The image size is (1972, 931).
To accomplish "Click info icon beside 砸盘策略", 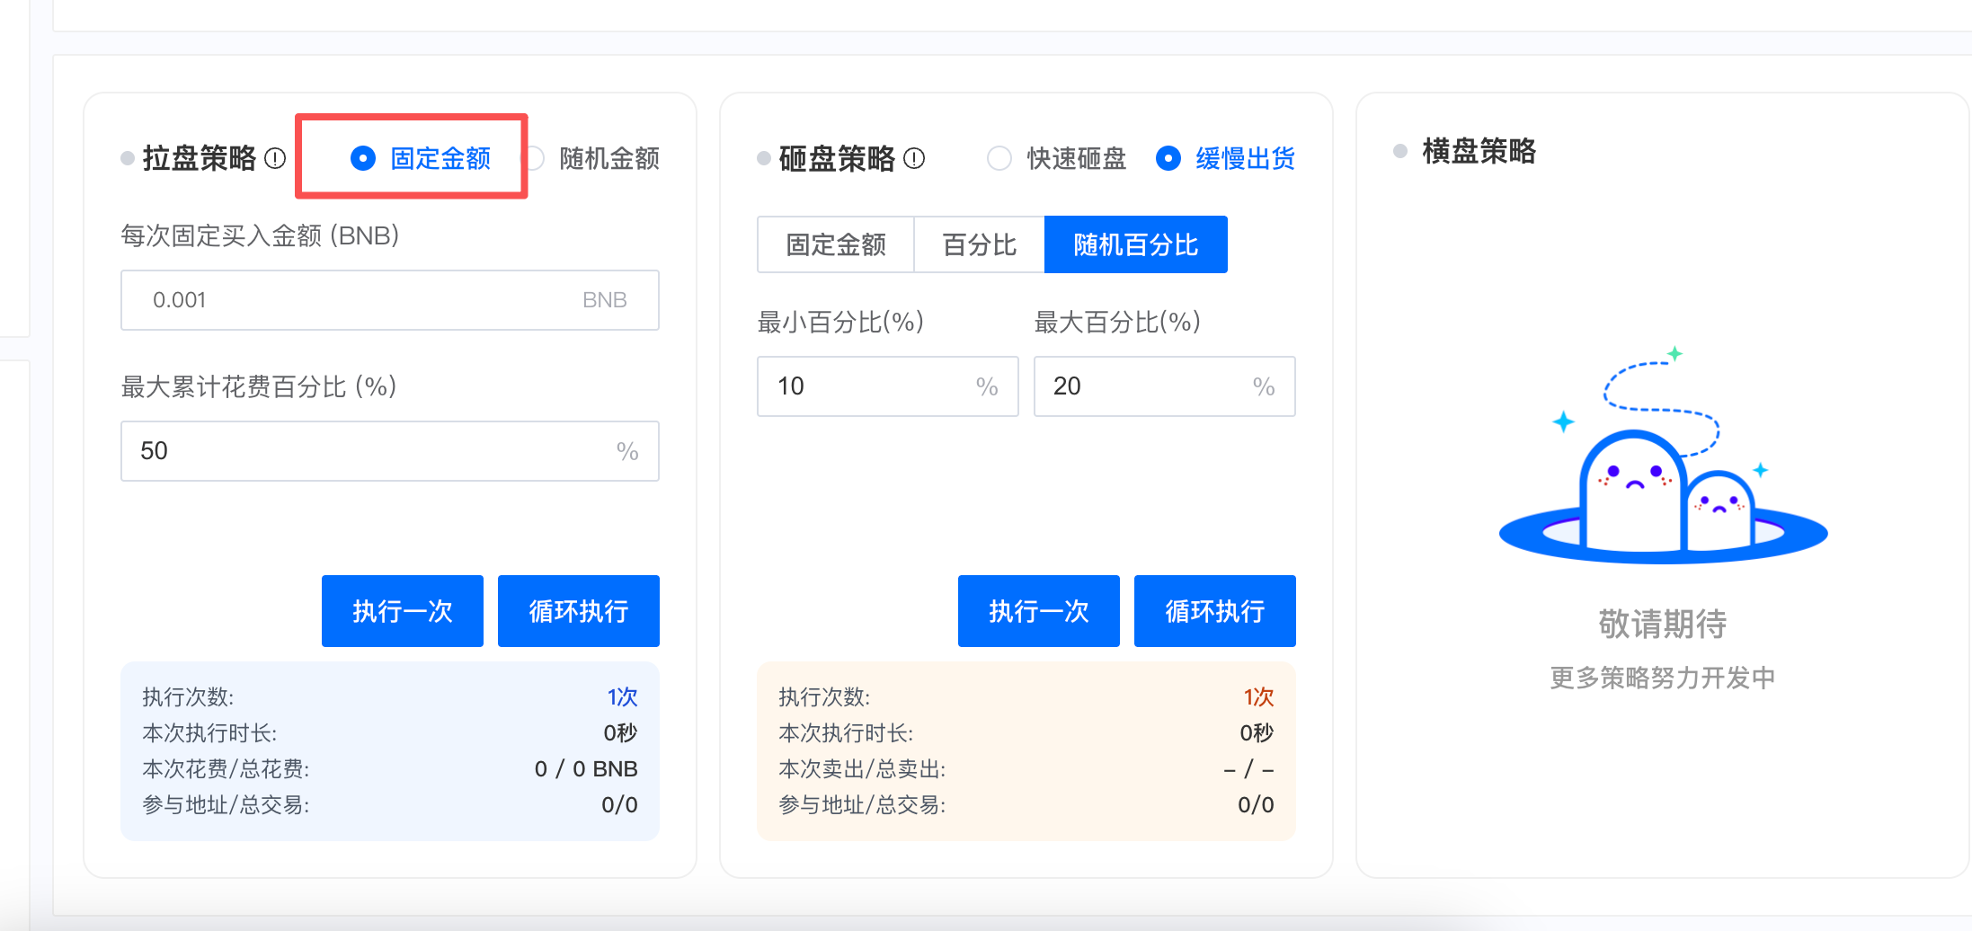I will tap(914, 159).
